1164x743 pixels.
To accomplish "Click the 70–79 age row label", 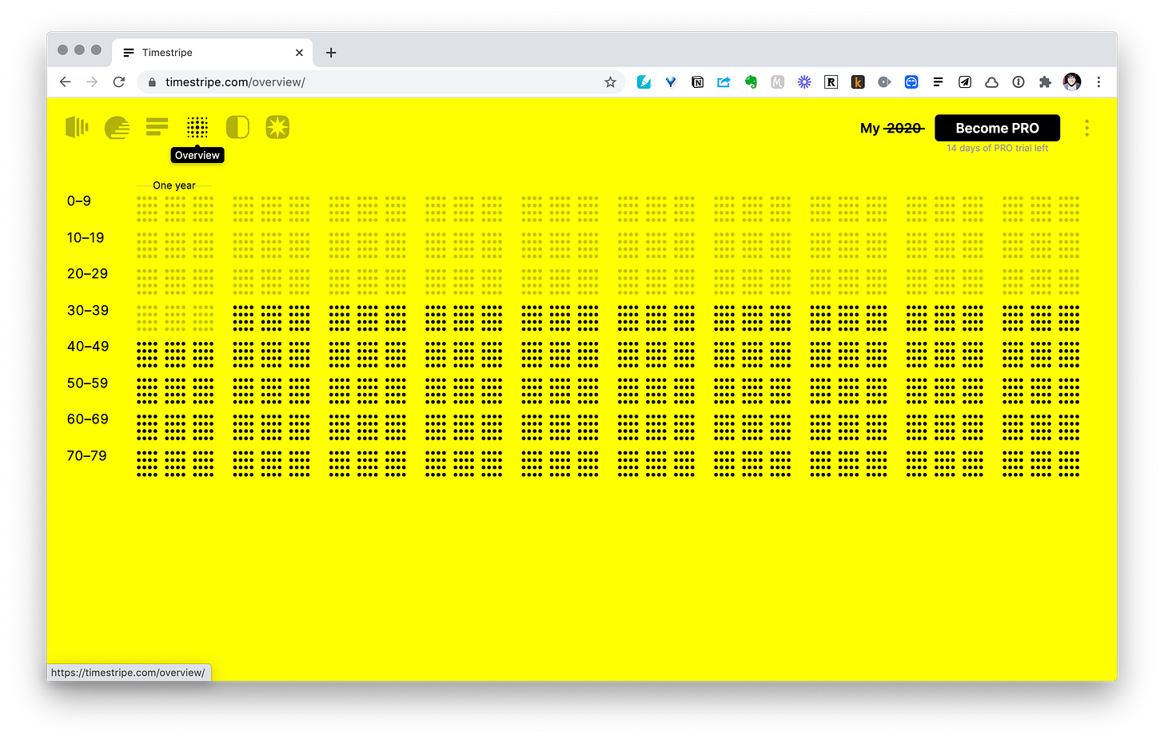I will click(x=86, y=455).
